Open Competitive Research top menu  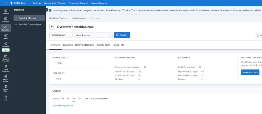(78, 3)
